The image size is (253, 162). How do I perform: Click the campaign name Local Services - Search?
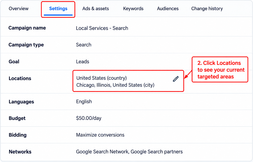[x=102, y=28]
